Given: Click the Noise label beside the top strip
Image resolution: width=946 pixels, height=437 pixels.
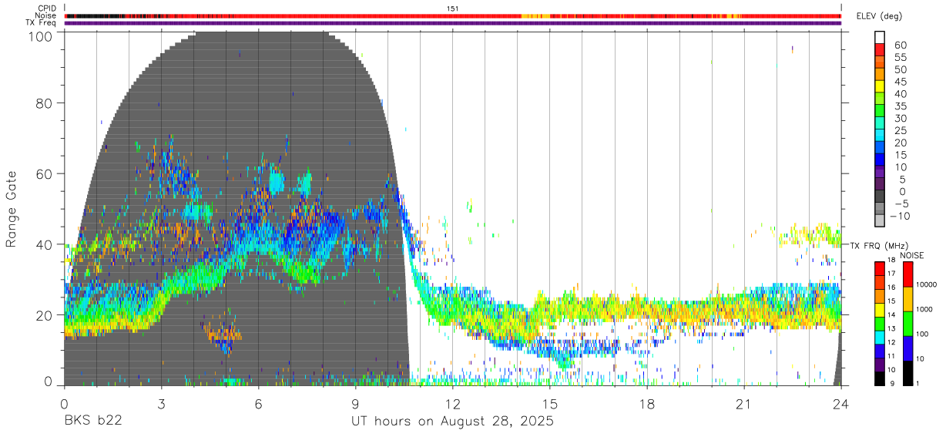Looking at the screenshot, I should pos(46,15).
